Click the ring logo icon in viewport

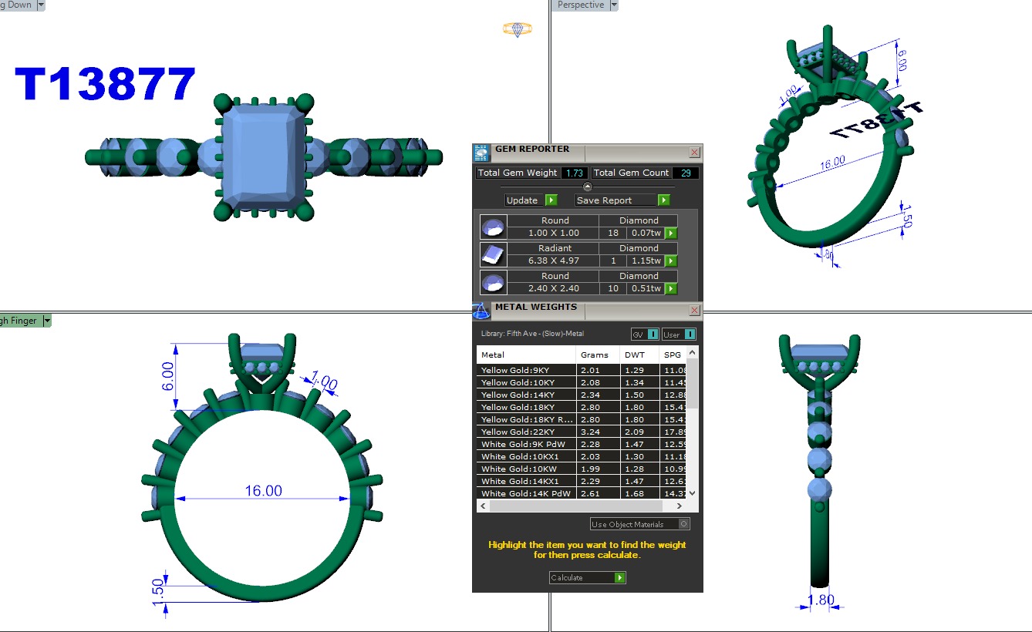[x=518, y=29]
